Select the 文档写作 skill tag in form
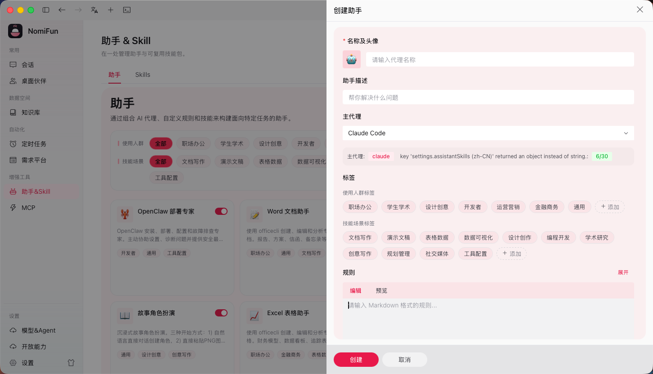 coord(360,237)
